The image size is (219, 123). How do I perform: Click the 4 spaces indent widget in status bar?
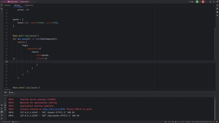click(188, 122)
